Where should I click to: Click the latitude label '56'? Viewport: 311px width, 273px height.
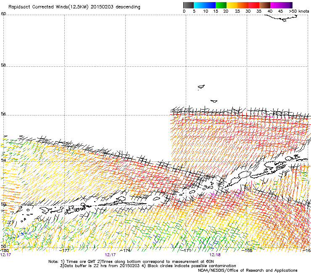[3, 114]
